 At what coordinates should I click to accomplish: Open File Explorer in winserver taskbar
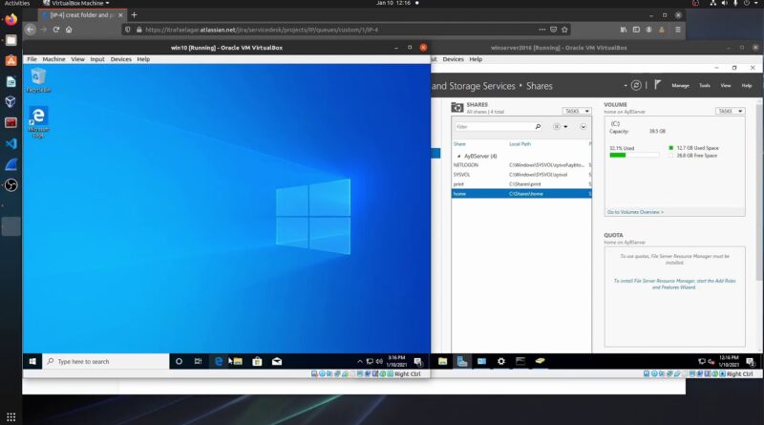(x=442, y=361)
